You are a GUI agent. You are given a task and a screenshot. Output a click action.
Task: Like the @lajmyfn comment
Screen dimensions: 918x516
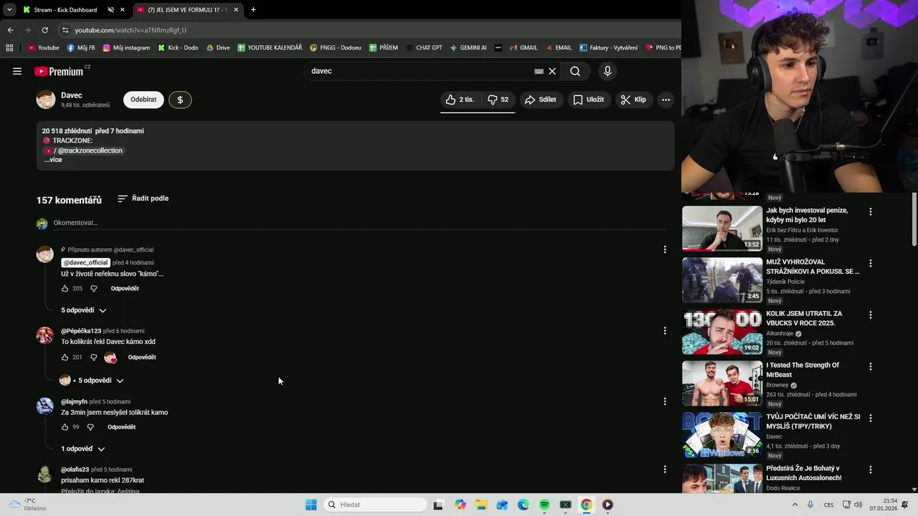[x=65, y=427]
